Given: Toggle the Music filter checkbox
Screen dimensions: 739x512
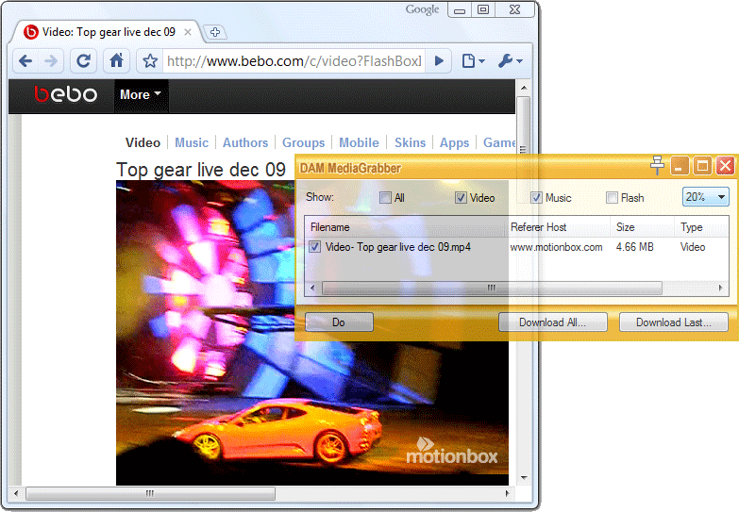Looking at the screenshot, I should point(536,198).
